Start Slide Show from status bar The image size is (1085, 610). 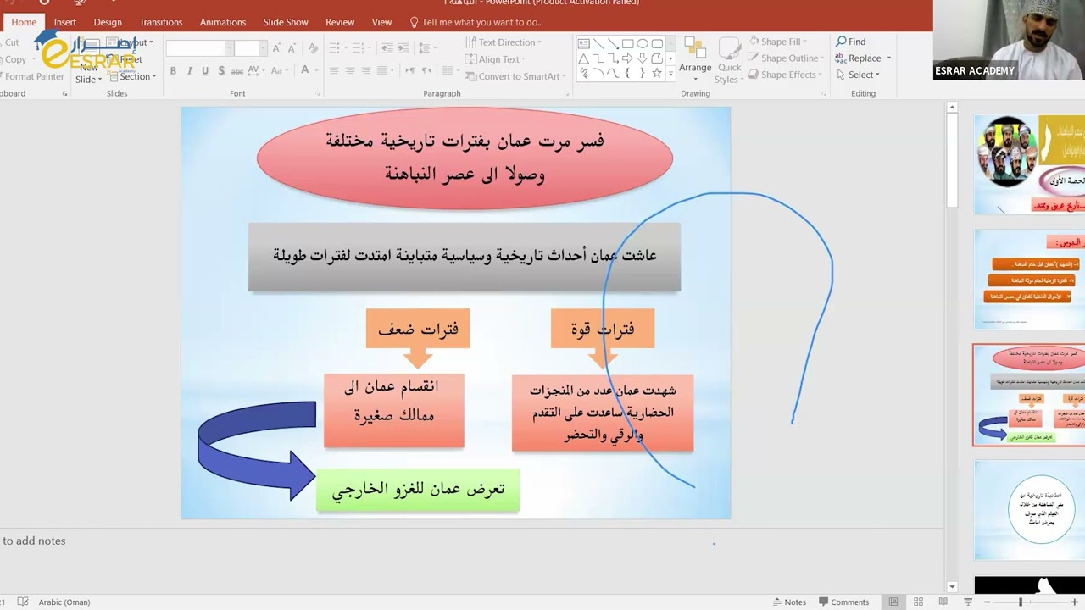pyautogui.click(x=969, y=602)
